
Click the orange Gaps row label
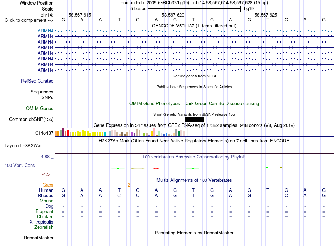point(48,185)
